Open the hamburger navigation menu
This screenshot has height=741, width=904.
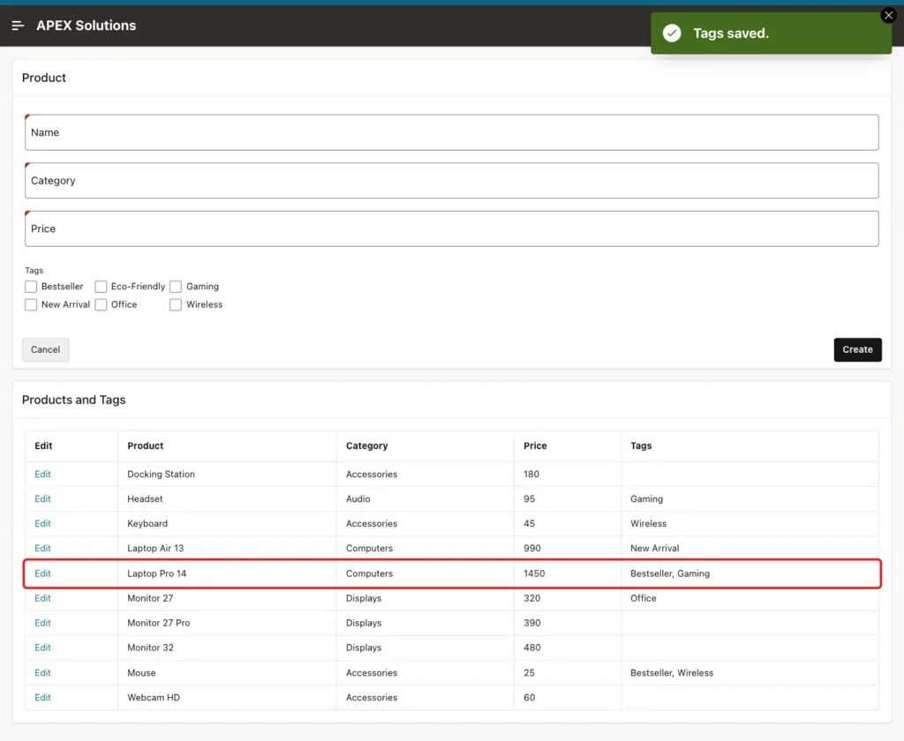18,26
